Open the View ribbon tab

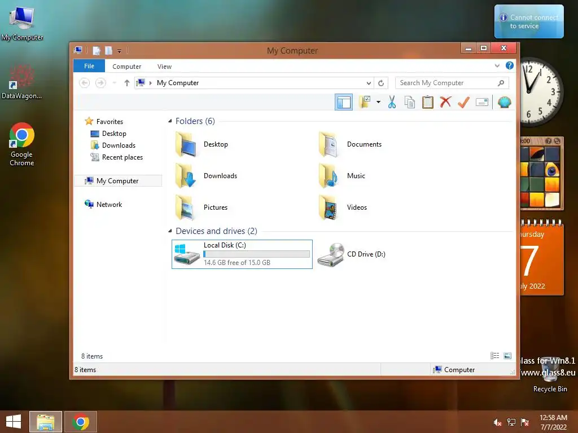[x=164, y=67]
